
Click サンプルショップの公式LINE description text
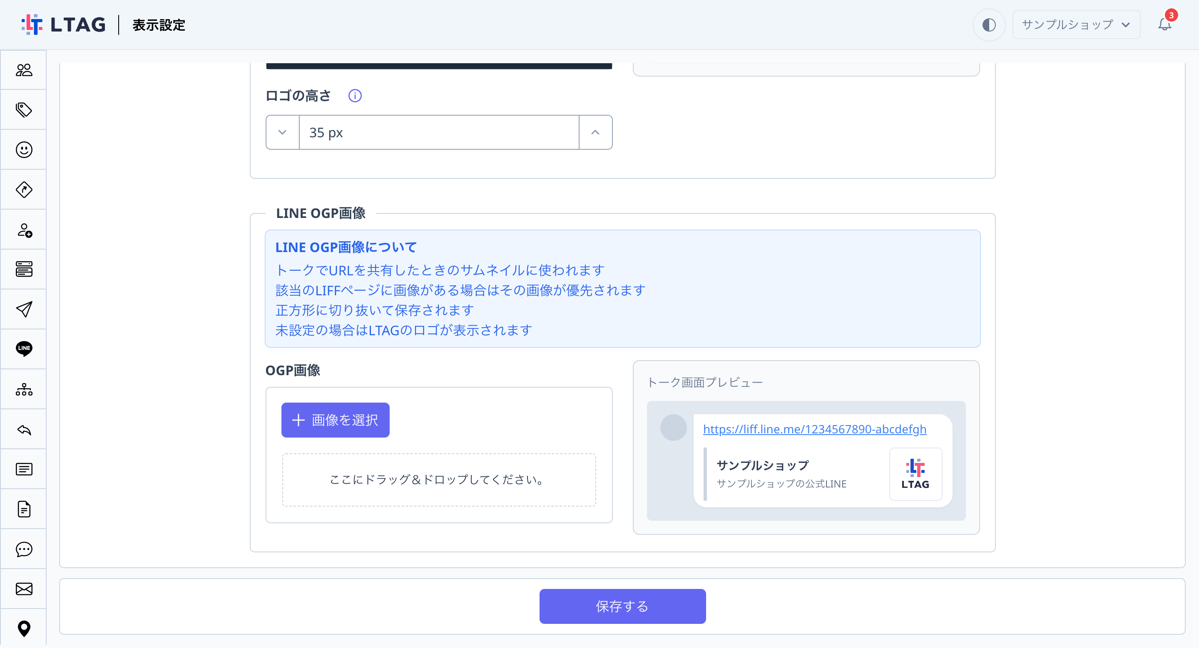pyautogui.click(x=781, y=484)
